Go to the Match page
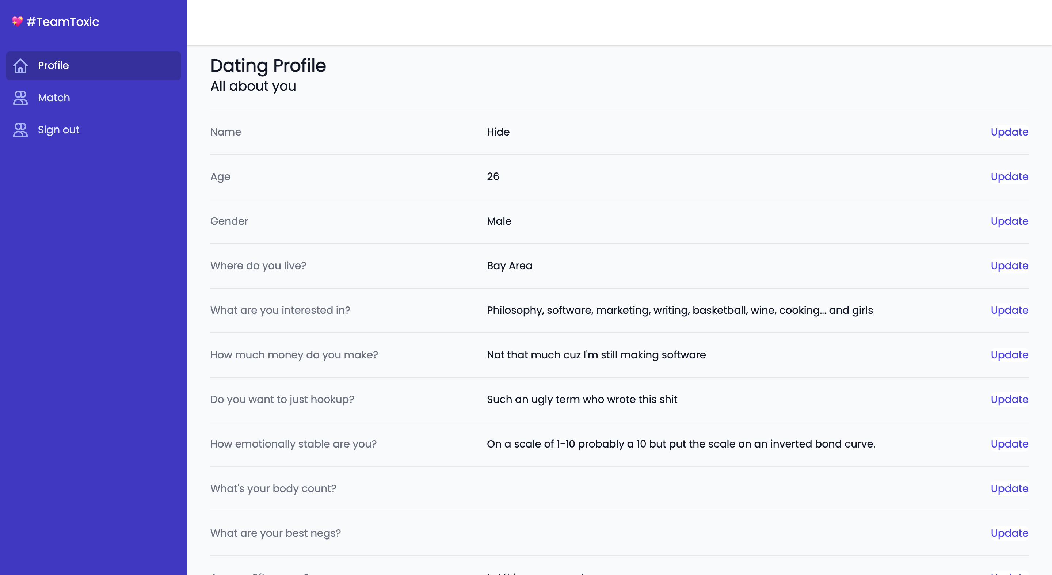Screen dimensions: 1052x575 tap(54, 98)
